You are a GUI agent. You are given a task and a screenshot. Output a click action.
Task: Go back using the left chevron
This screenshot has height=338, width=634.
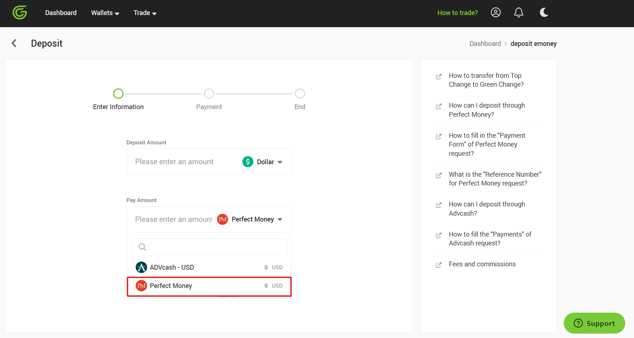tap(14, 43)
